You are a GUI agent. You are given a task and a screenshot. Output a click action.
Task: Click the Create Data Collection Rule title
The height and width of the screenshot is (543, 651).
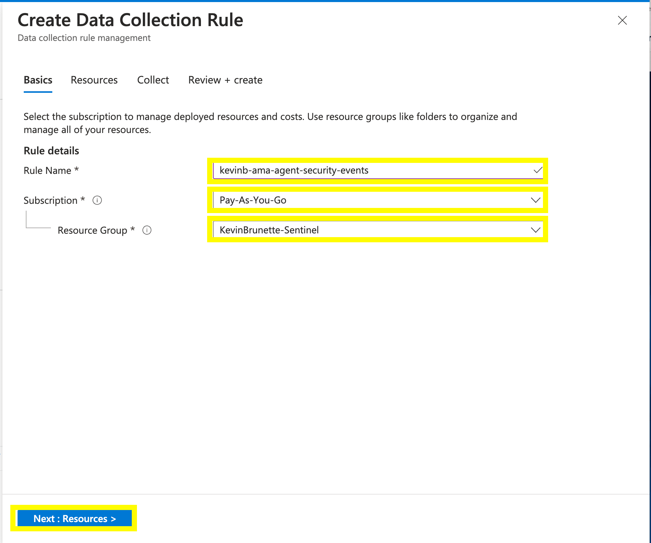point(130,20)
